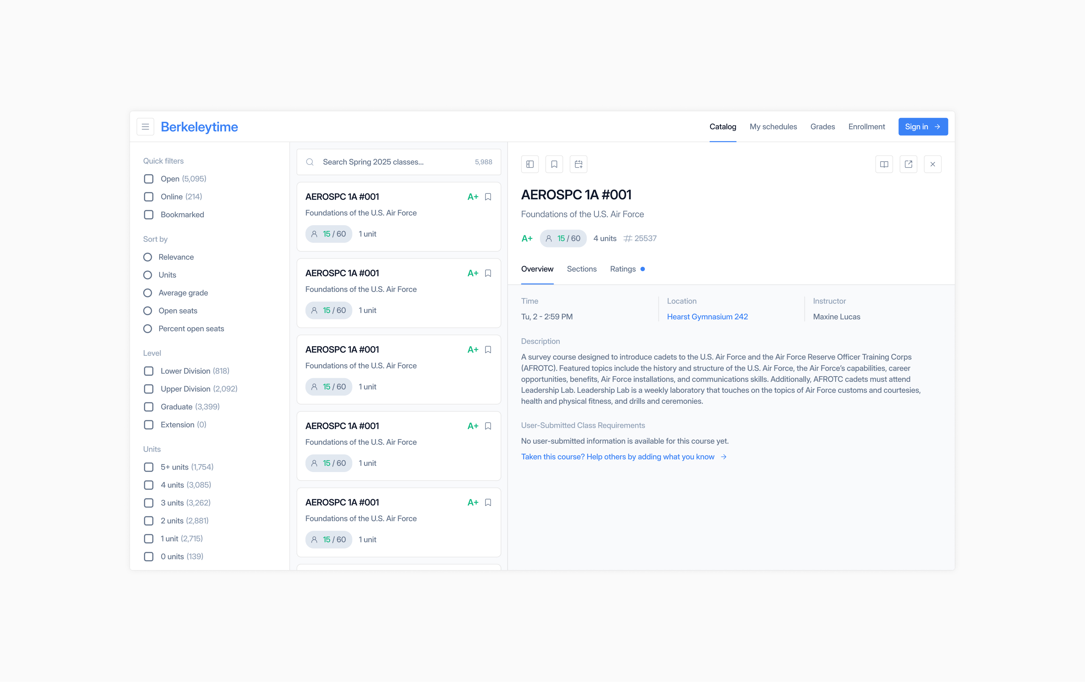The image size is (1085, 682).
Task: Toggle sidebar panel icon in class detail toolbar
Action: 530,164
